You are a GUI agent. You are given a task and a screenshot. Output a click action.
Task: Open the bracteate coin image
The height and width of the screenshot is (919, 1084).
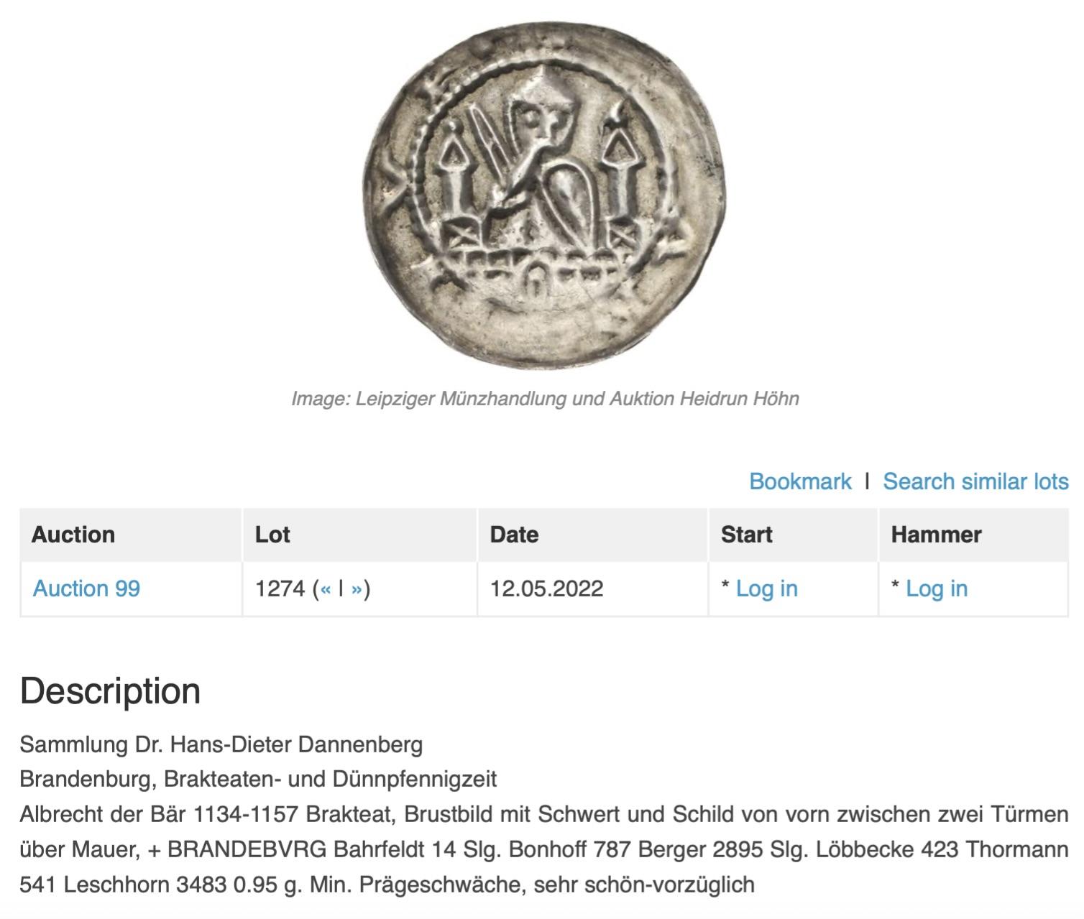pos(545,195)
